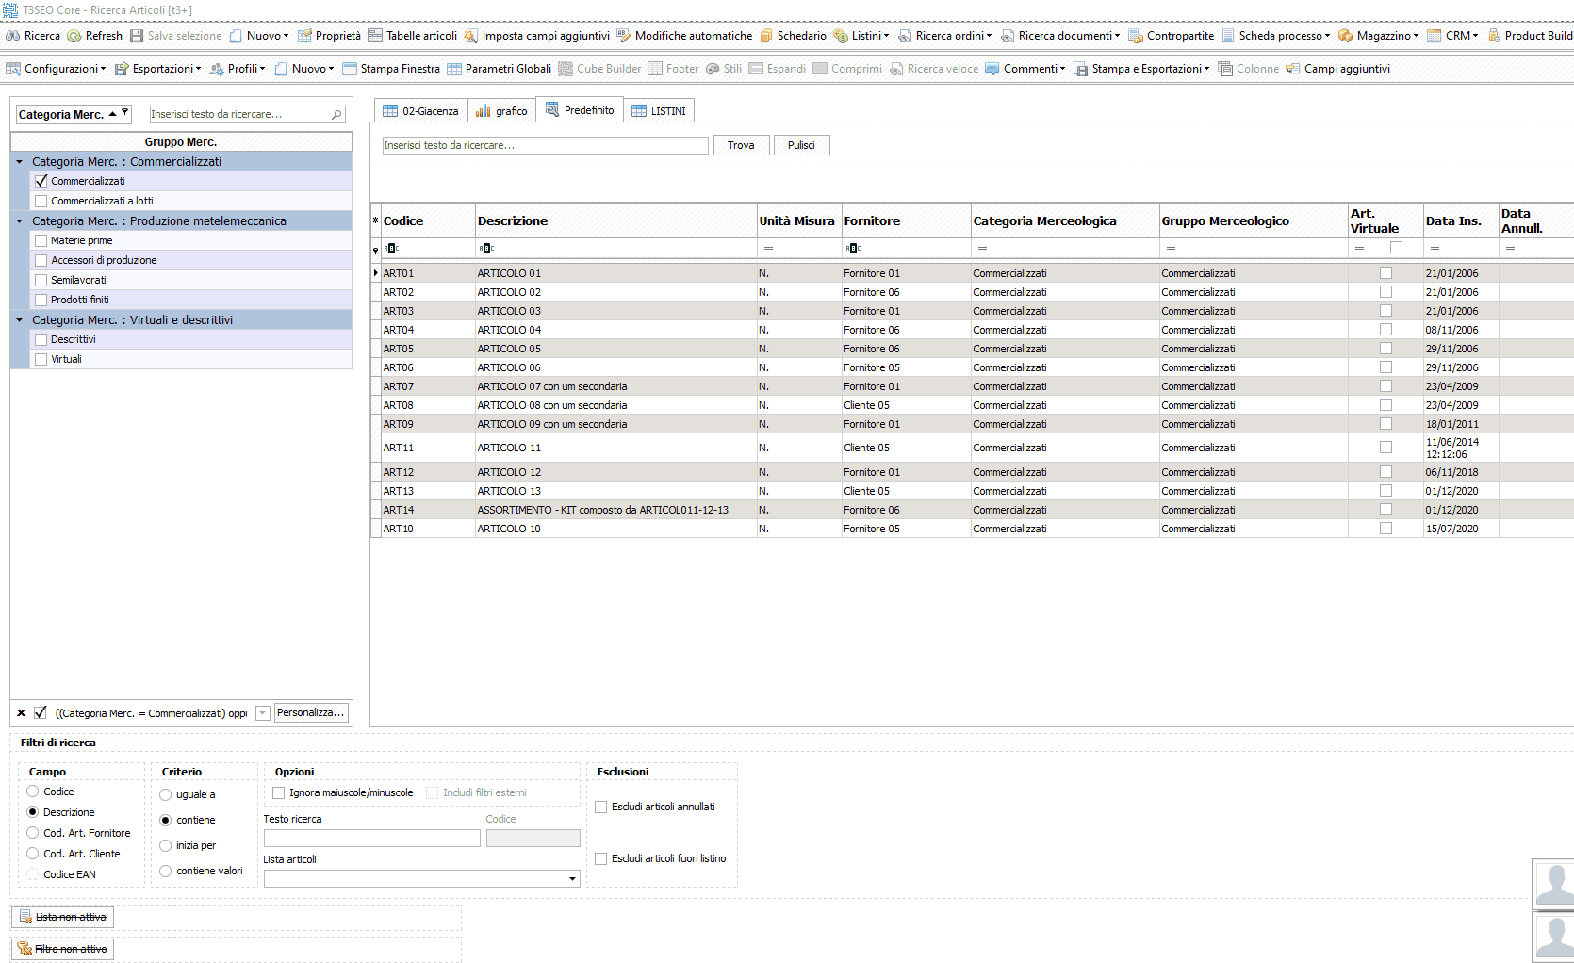Click the Stili toolbar item

coord(723,69)
